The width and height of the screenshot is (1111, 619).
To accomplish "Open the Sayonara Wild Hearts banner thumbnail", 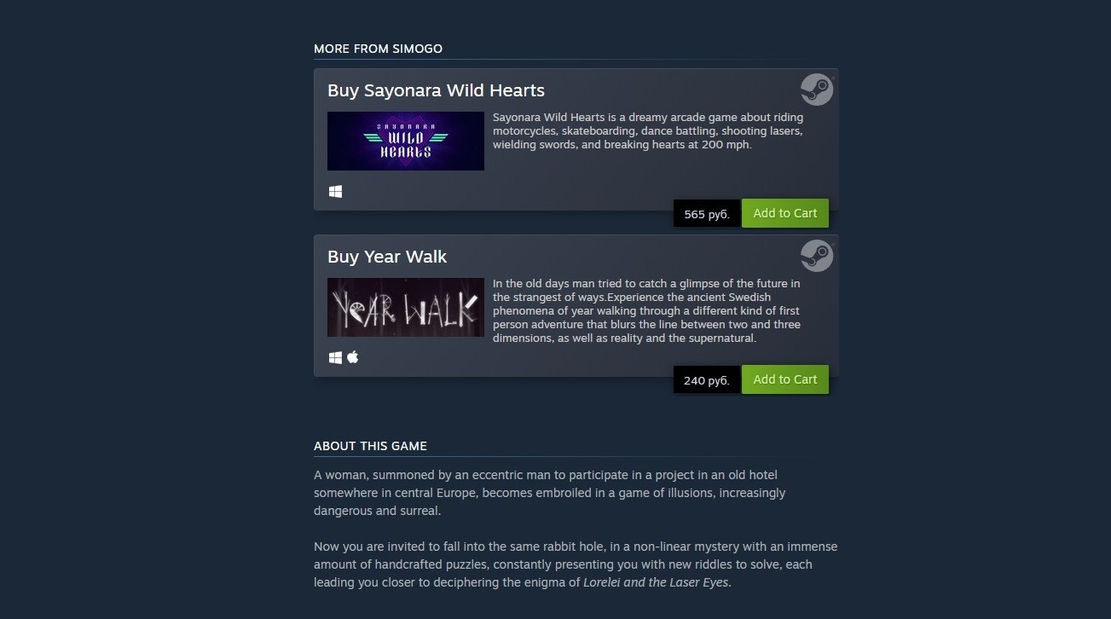I will [x=406, y=141].
